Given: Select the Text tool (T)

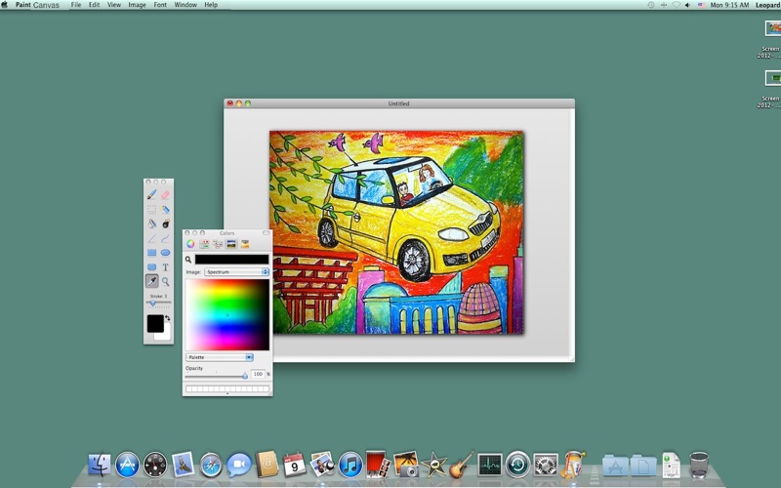Looking at the screenshot, I should [165, 266].
